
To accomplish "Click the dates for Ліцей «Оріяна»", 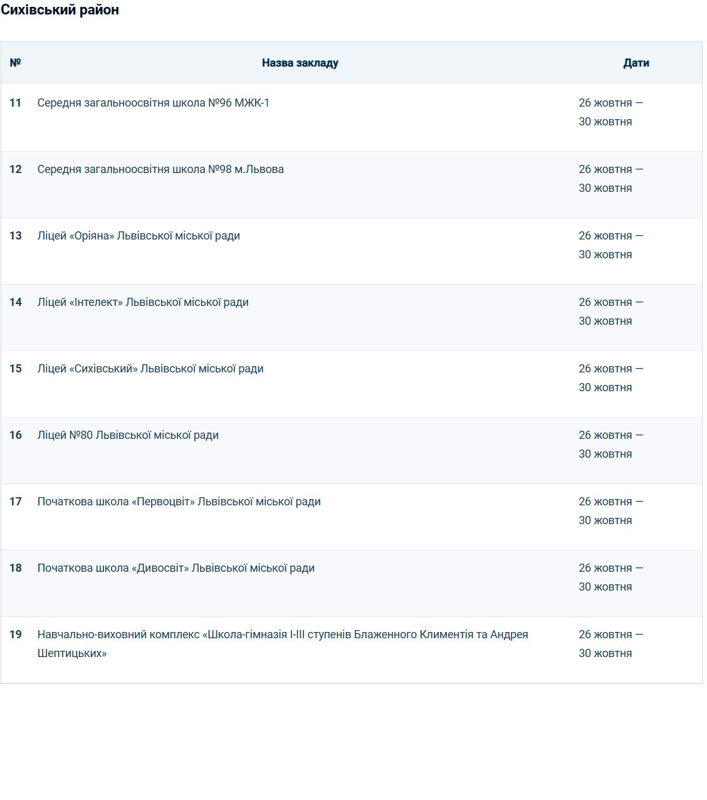I will 611,245.
